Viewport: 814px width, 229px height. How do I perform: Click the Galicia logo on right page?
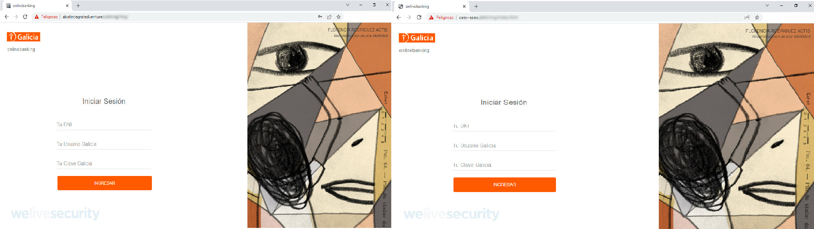417,38
